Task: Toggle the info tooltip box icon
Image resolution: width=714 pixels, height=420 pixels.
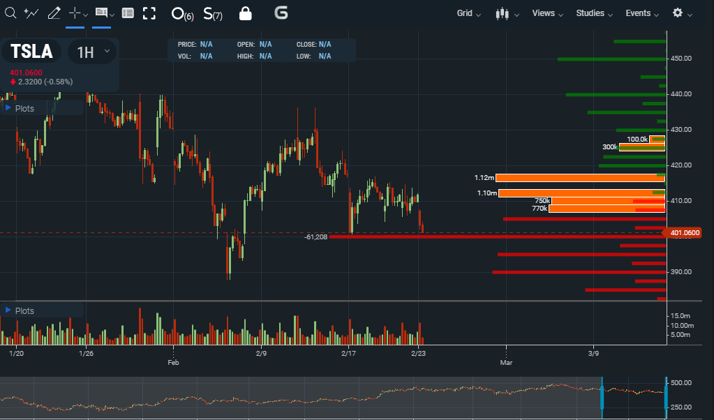Action: 101,13
